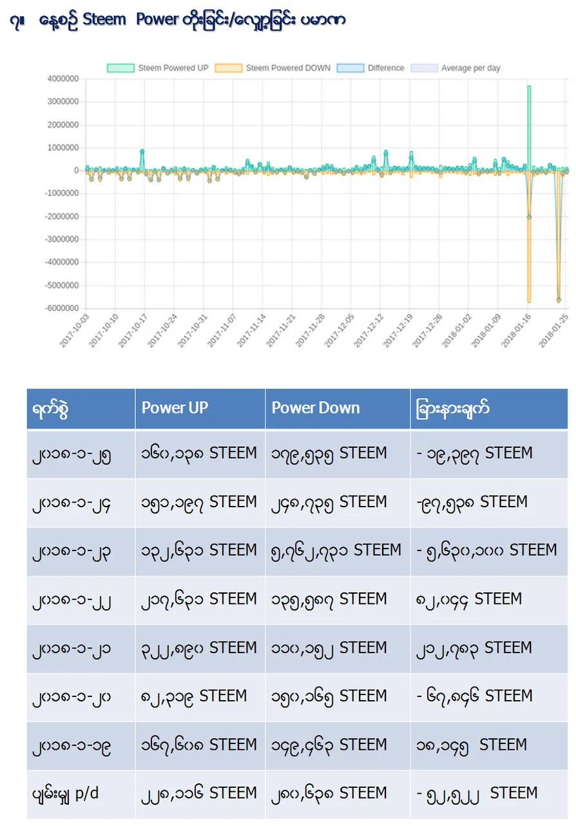
Task: Click the cell '၁၆၀,၁၃၈ STEEM'
Action: click(200, 454)
